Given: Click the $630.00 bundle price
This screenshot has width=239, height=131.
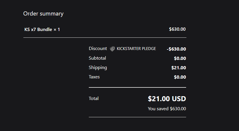Looking at the screenshot, I should pos(177,29).
